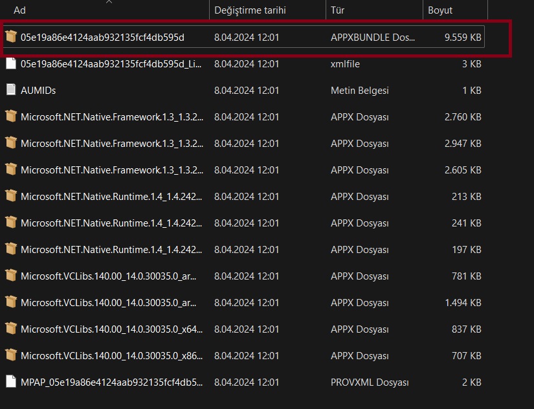Click the AUMIDs text document icon
The height and width of the screenshot is (409, 534).
point(10,91)
